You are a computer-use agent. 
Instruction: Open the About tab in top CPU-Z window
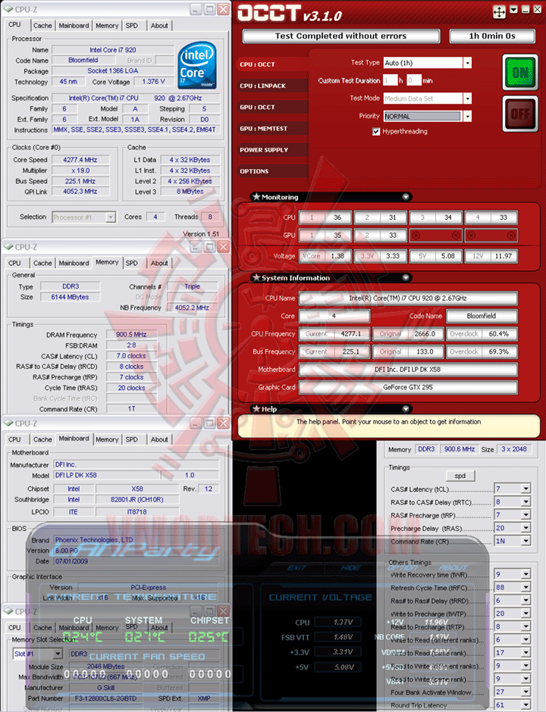coord(159,26)
